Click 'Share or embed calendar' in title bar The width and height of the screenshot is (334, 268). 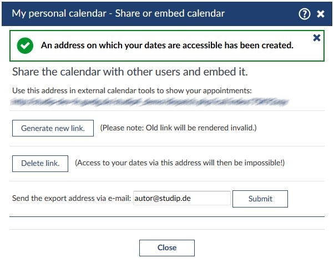coord(170,13)
